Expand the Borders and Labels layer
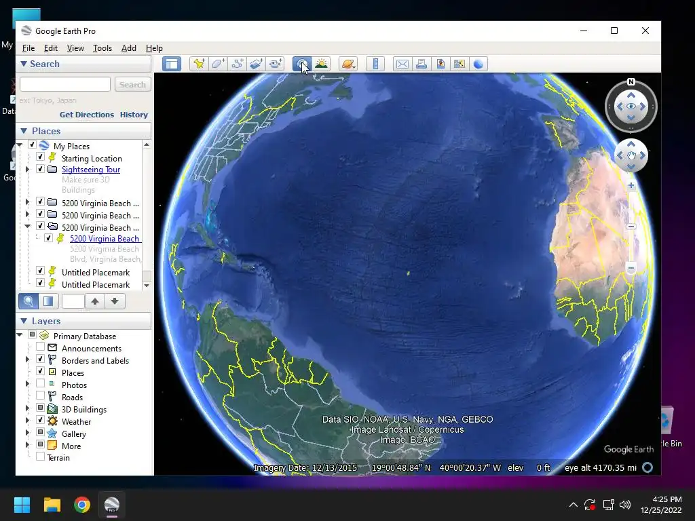The width and height of the screenshot is (695, 521). pos(27,360)
